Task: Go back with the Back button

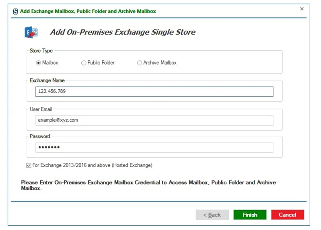Action: 212,215
